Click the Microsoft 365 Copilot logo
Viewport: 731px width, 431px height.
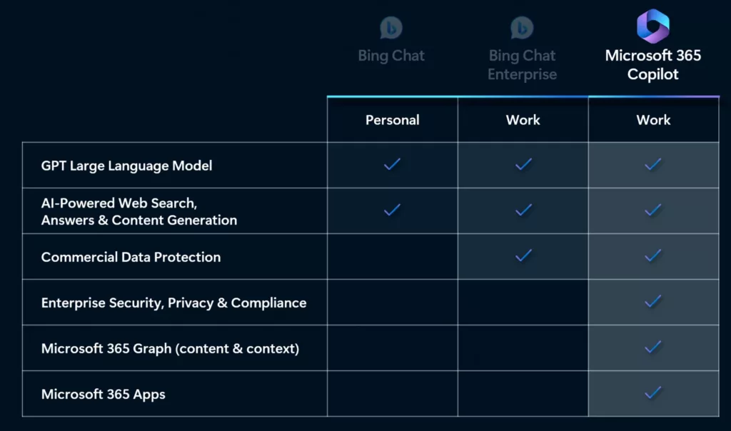[x=653, y=26]
